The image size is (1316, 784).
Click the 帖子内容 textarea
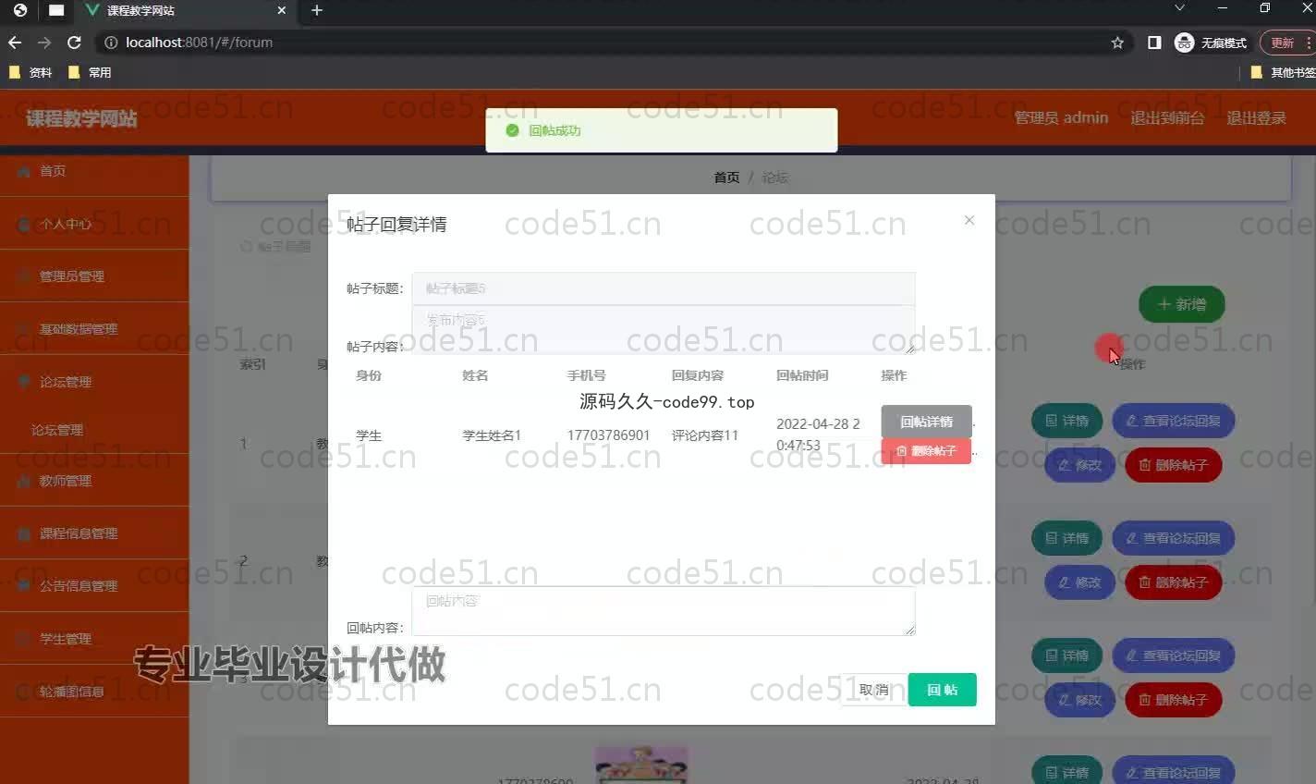coord(664,330)
